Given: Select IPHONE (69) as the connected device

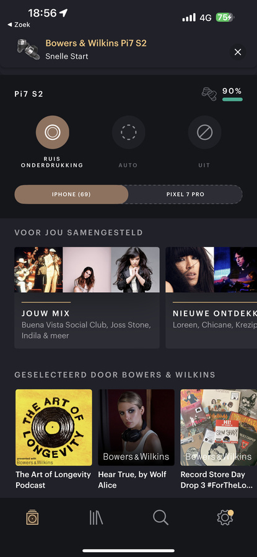Looking at the screenshot, I should pos(71,194).
